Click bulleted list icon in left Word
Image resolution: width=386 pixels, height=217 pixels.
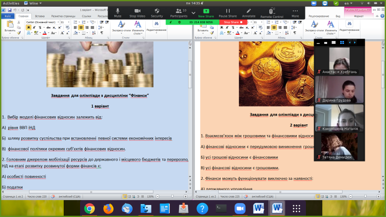(x=76, y=22)
